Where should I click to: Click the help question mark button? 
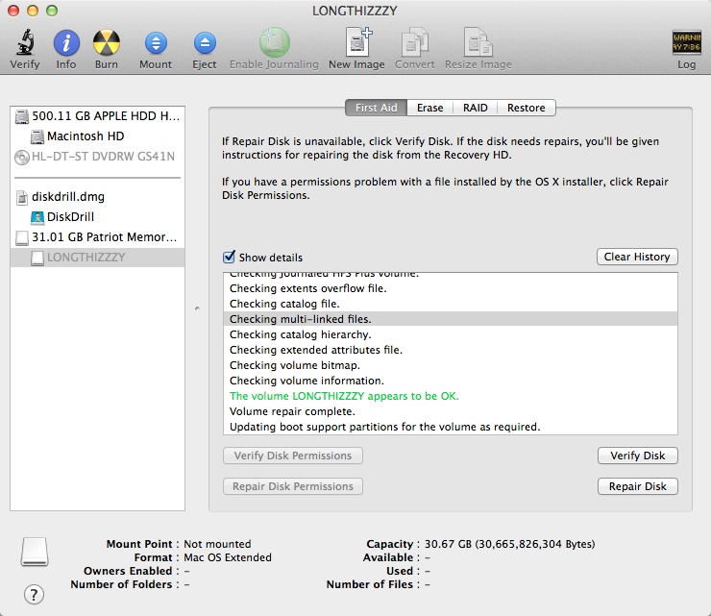click(x=34, y=594)
